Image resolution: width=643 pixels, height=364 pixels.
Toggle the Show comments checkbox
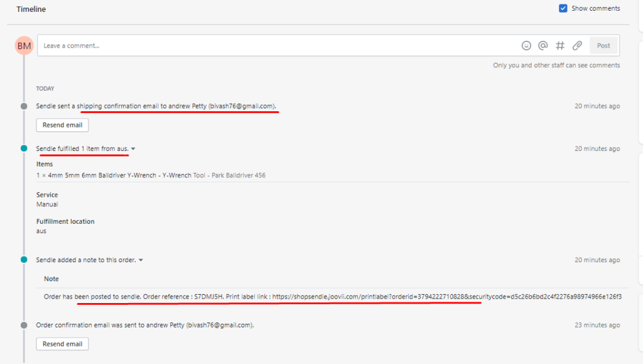pyautogui.click(x=563, y=9)
